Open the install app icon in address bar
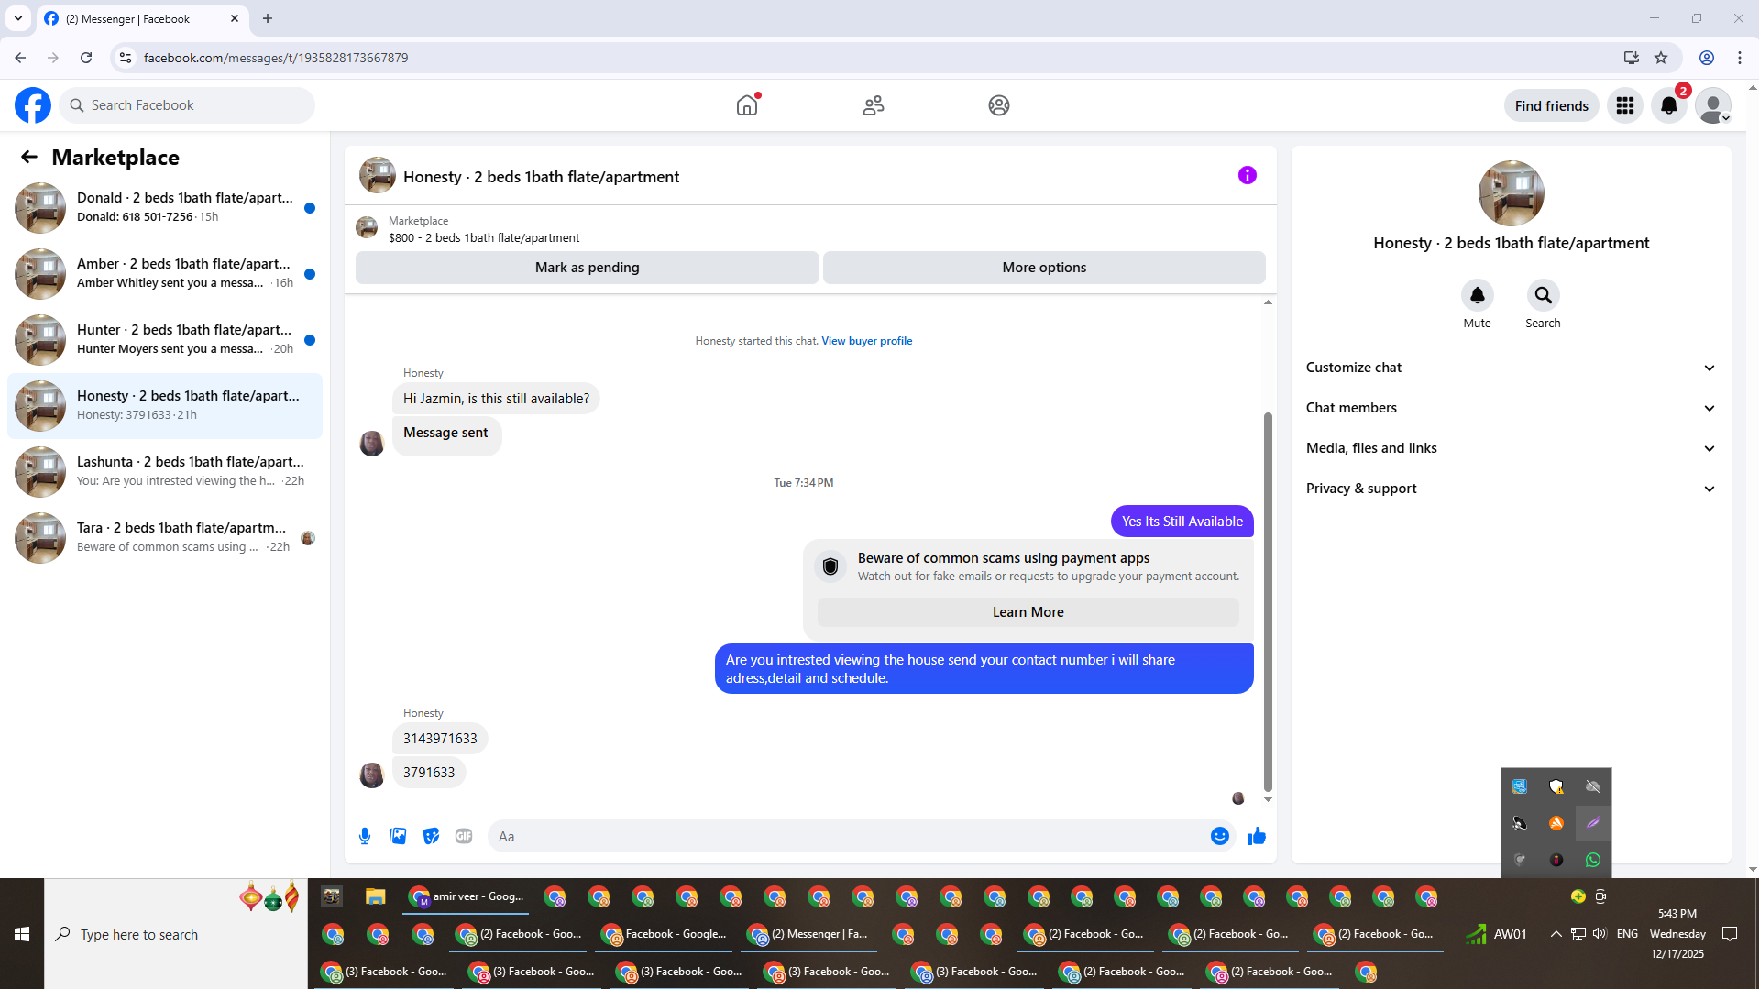The image size is (1759, 989). 1631,58
